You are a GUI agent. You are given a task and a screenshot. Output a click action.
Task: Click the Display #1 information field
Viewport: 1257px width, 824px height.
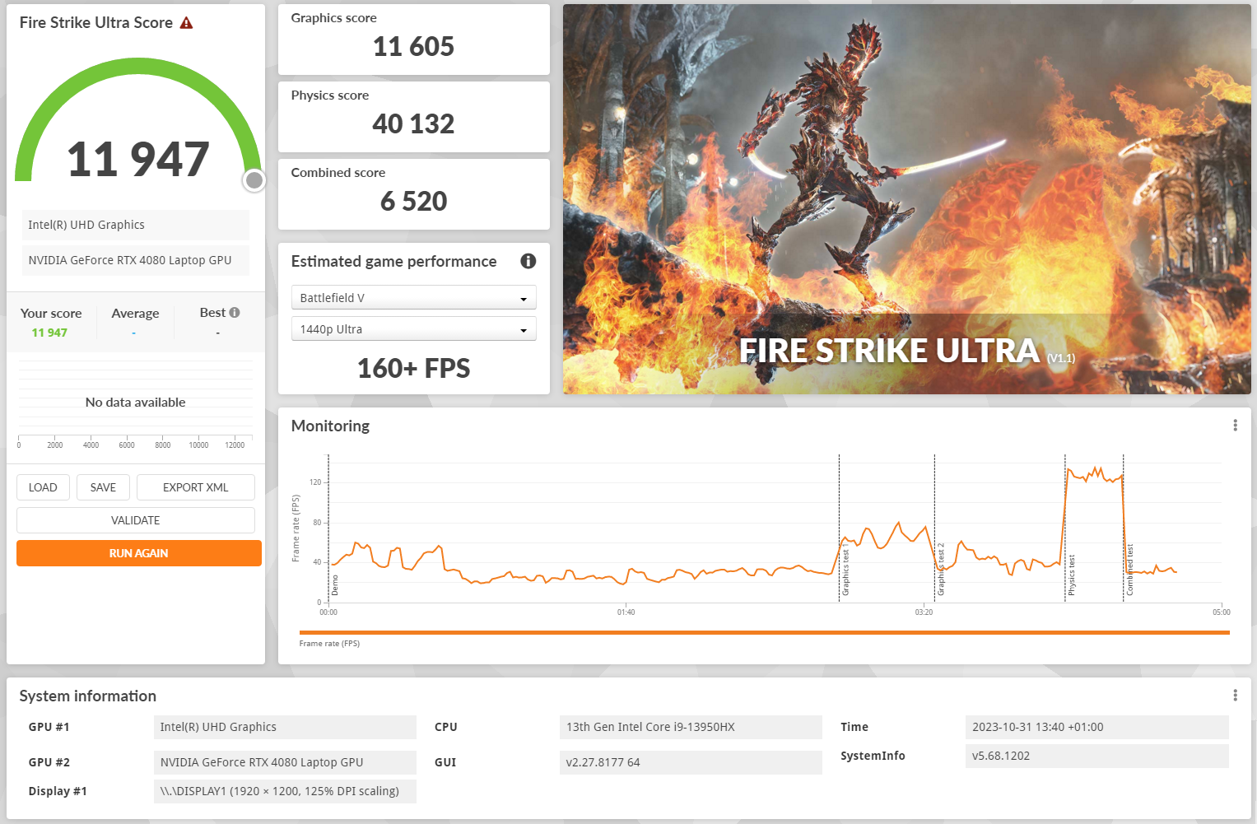tap(285, 790)
